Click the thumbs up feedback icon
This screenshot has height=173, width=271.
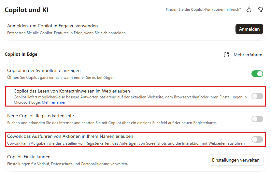(x=249, y=9)
